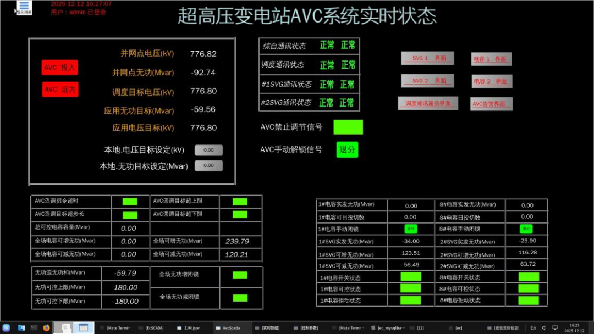Select the En keyboard layout indicator
Viewport: 594px width, 334px height.
(x=533, y=327)
